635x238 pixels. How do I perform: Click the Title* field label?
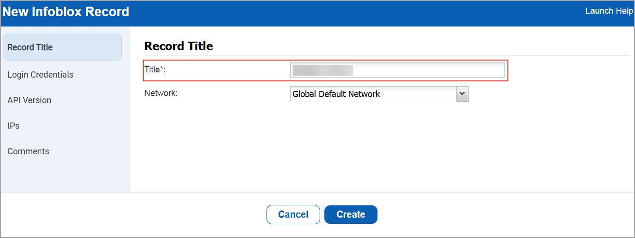click(155, 70)
